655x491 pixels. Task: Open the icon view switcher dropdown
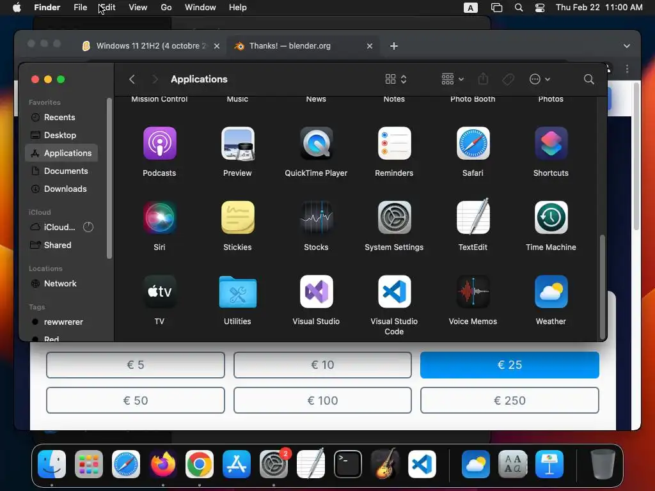(396, 79)
